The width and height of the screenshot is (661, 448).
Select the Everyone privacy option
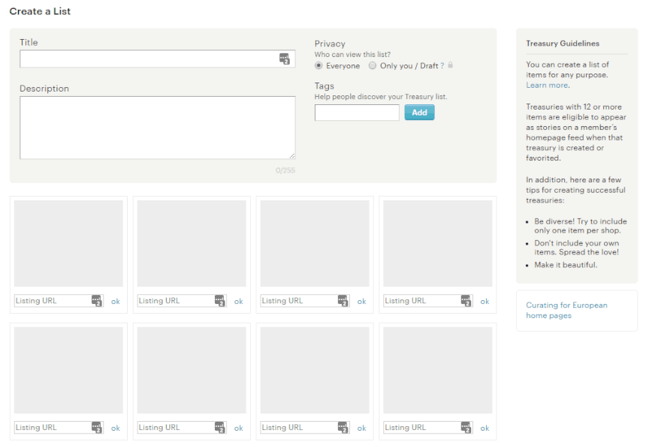click(319, 66)
